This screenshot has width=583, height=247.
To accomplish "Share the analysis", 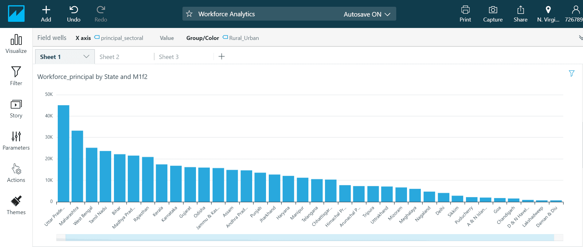I will click(521, 14).
